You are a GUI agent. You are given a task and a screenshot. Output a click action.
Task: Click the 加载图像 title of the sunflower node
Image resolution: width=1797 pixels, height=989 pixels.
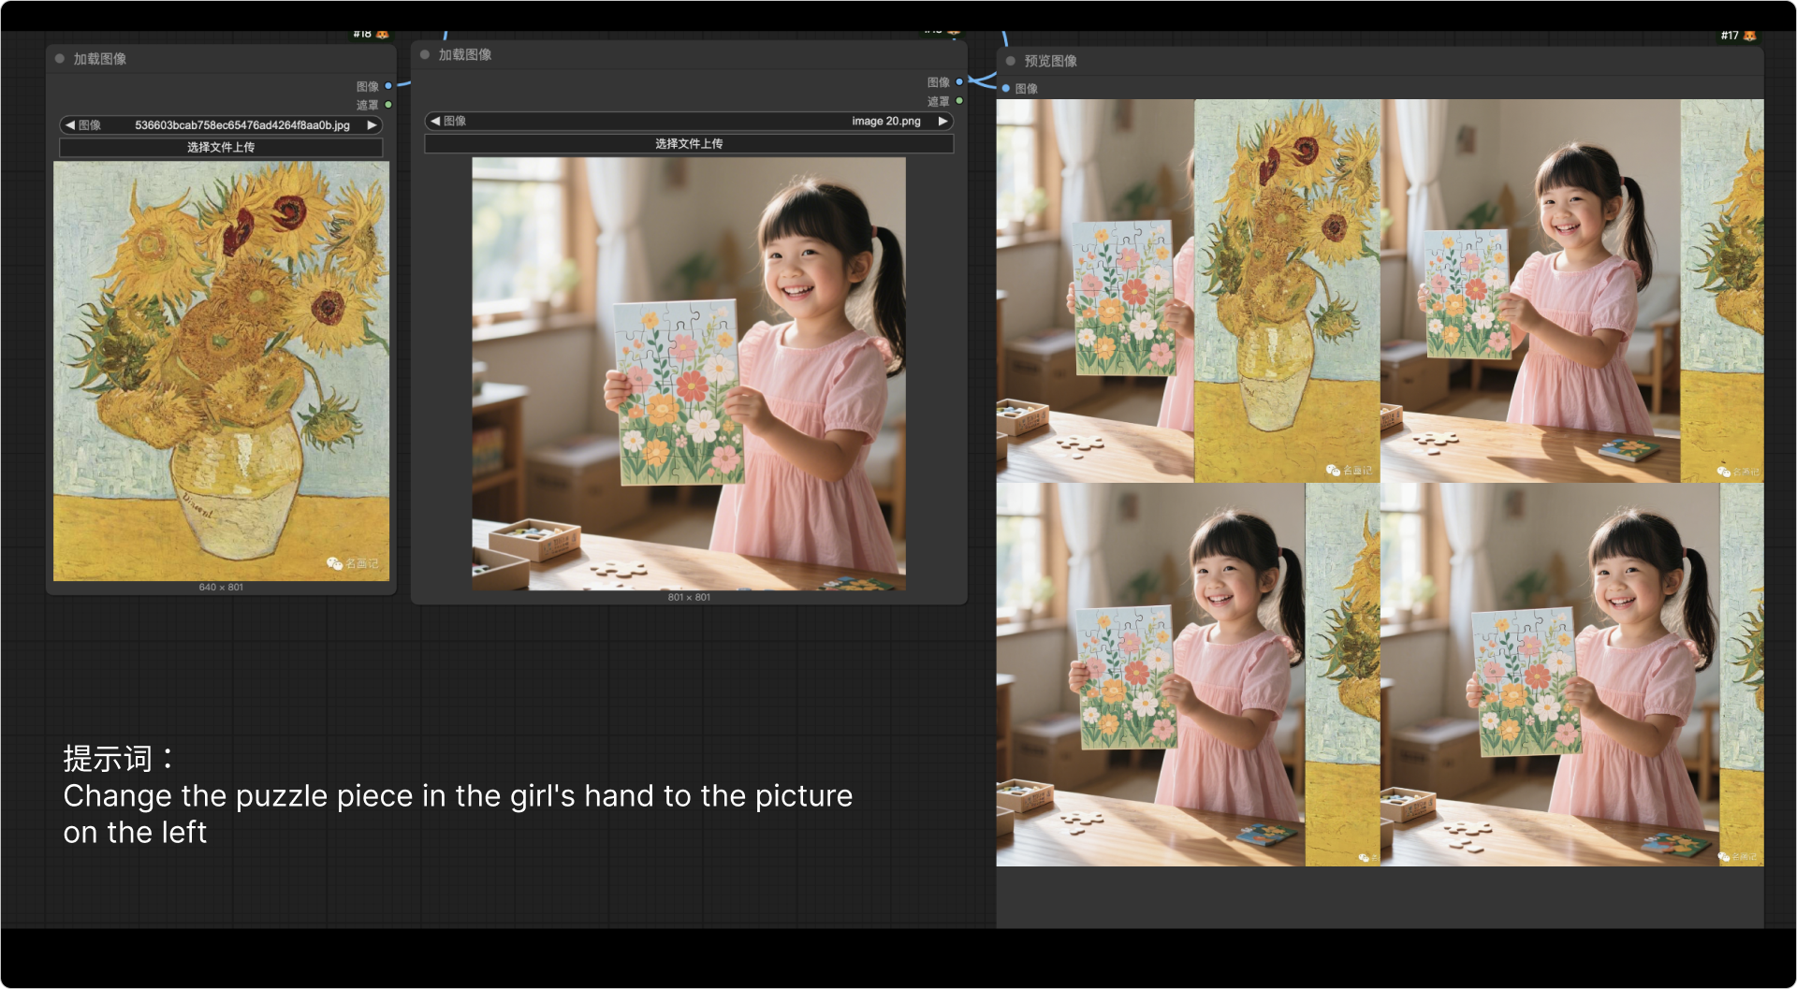click(x=100, y=59)
